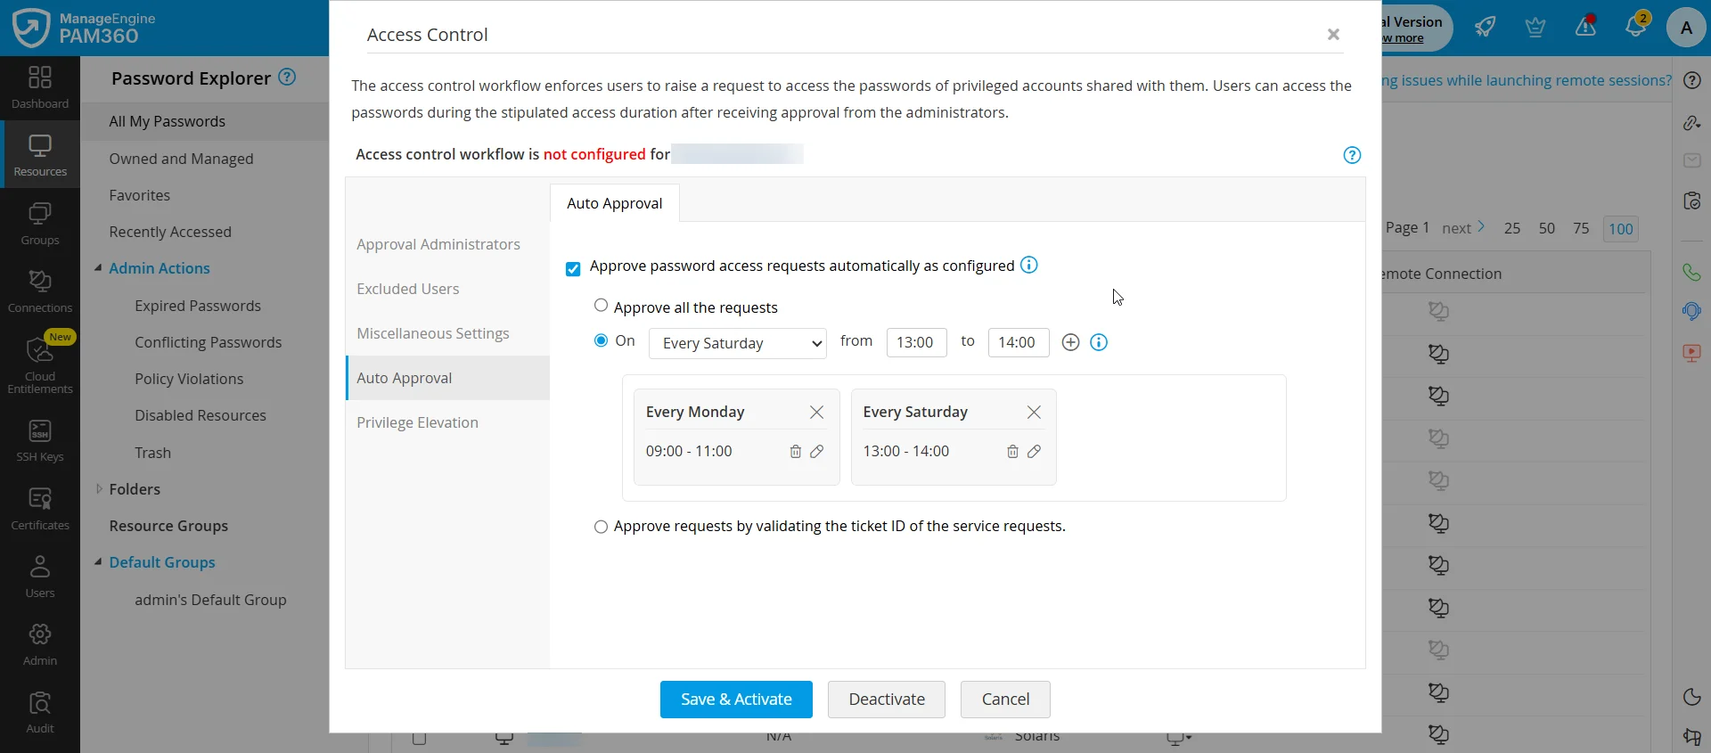
Task: Go to Certificates in the sidebar
Action: point(40,509)
